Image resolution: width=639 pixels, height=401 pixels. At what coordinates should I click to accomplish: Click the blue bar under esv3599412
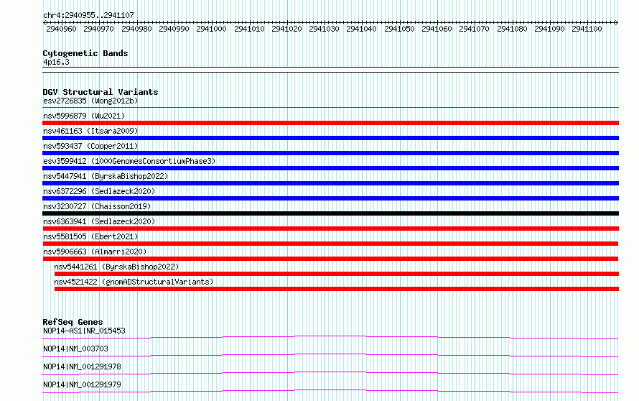pyautogui.click(x=330, y=168)
